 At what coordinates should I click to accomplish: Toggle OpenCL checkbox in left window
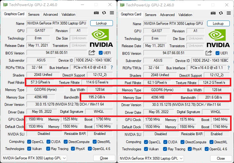click(29, 142)
